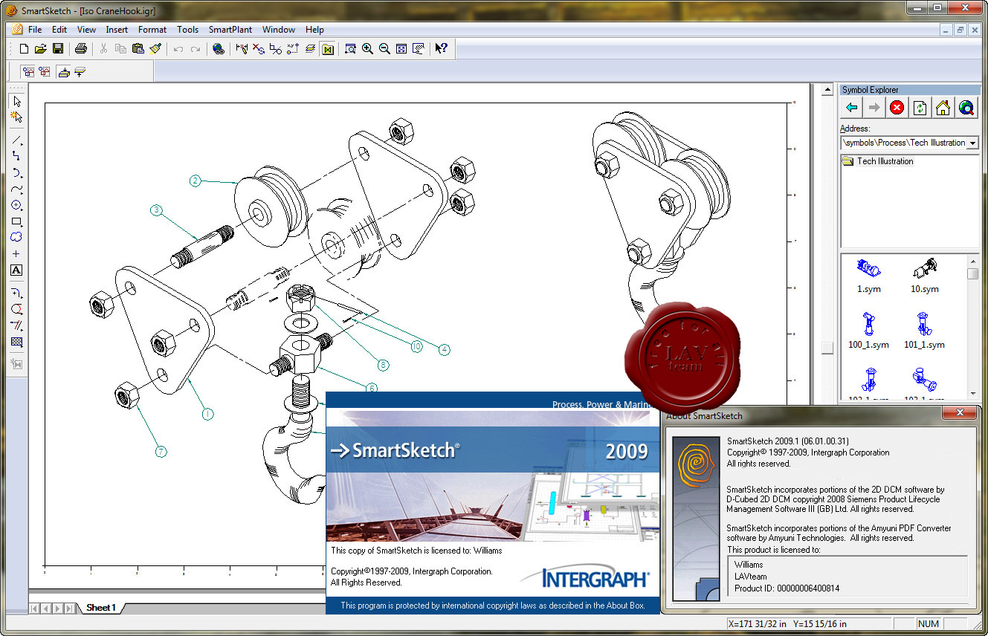Select the Pan hand tool
Screen dimensions: 988x636
[419, 49]
